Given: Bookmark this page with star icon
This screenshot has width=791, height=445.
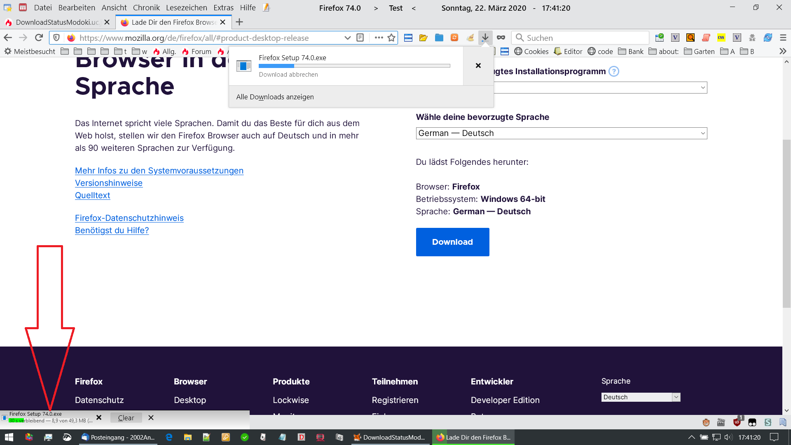Looking at the screenshot, I should [391, 37].
